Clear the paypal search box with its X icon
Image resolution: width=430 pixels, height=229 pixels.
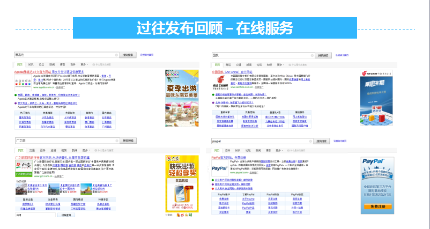[310, 141]
